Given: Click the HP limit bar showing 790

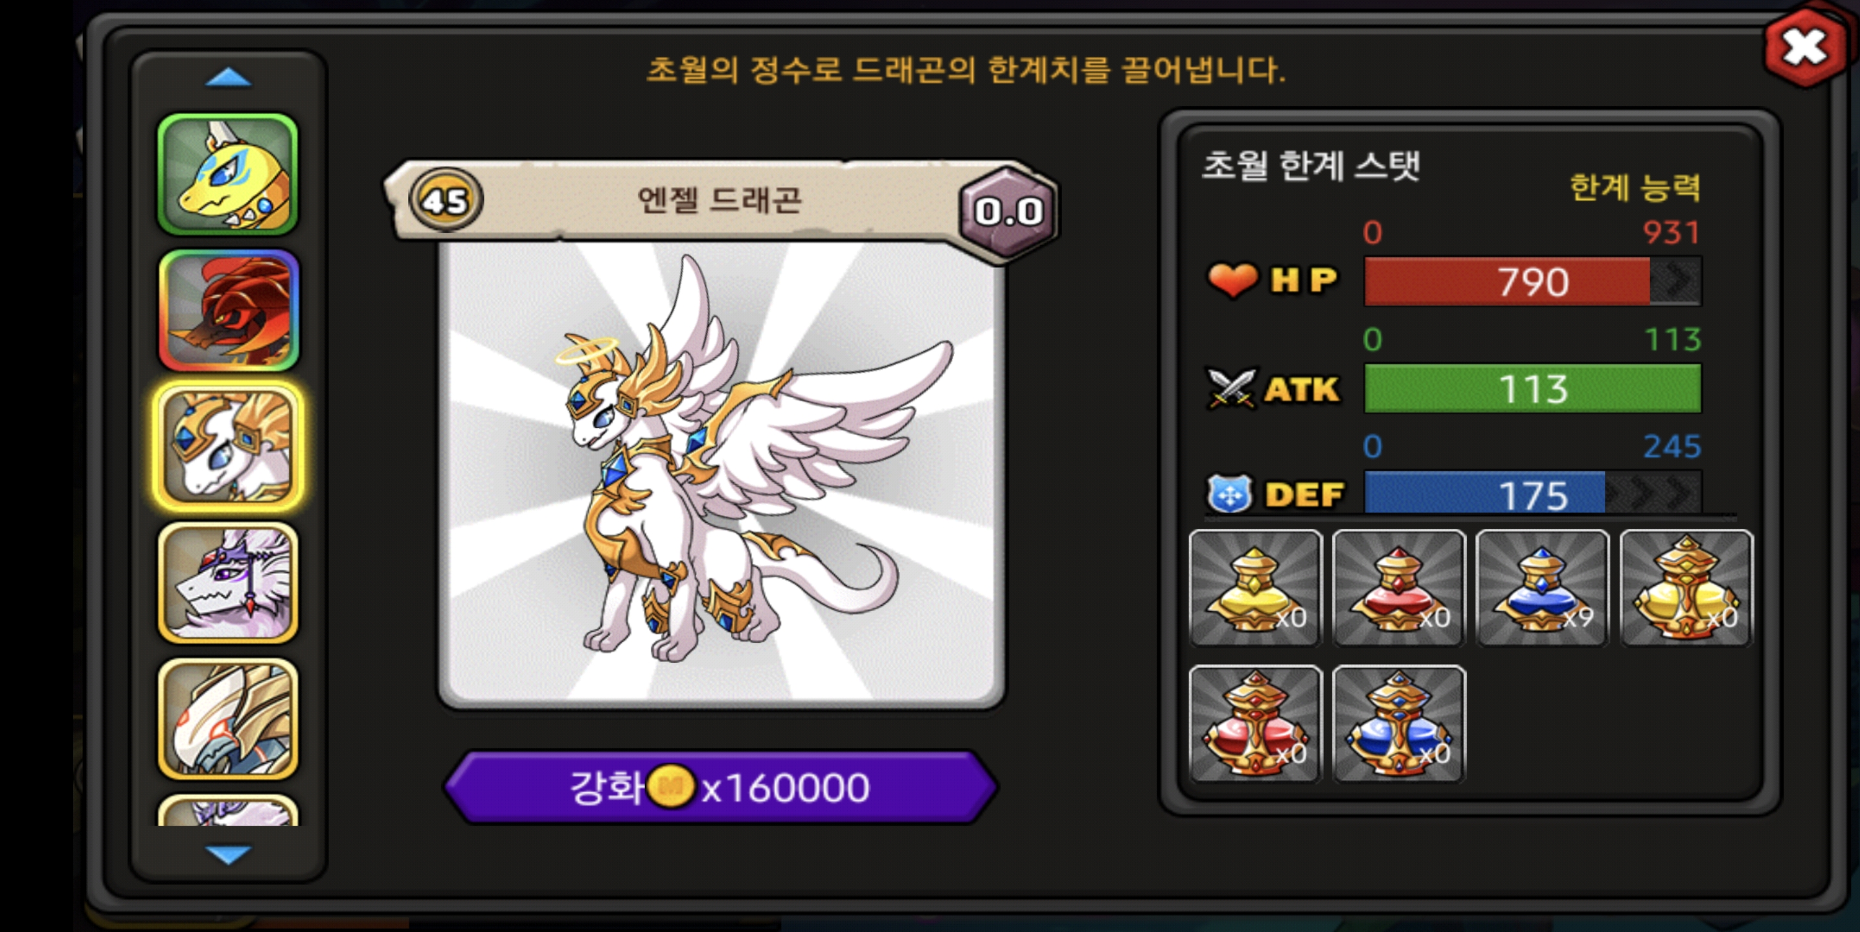Looking at the screenshot, I should click(1532, 282).
